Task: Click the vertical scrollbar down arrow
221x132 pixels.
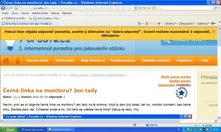Action: 219,117
